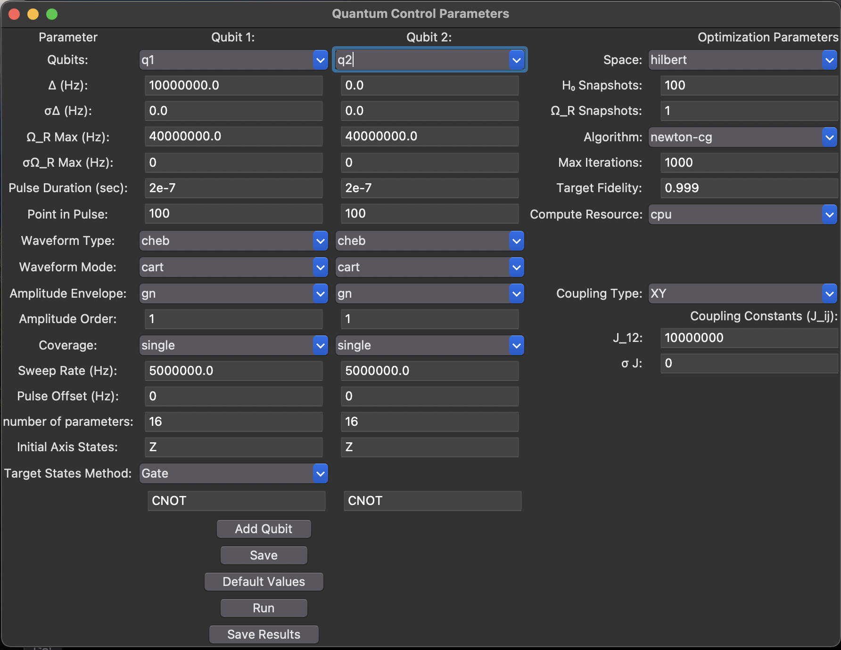Edit Qubit 1 CNOT target gate field
This screenshot has height=650, width=841.
[x=237, y=501]
